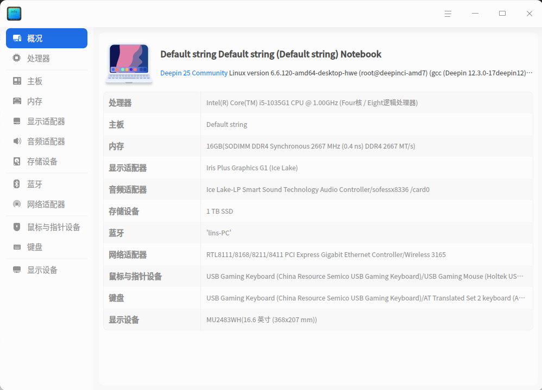Click the 'lins-PC' bluetooth value
Image resolution: width=542 pixels, height=390 pixels.
[218, 233]
